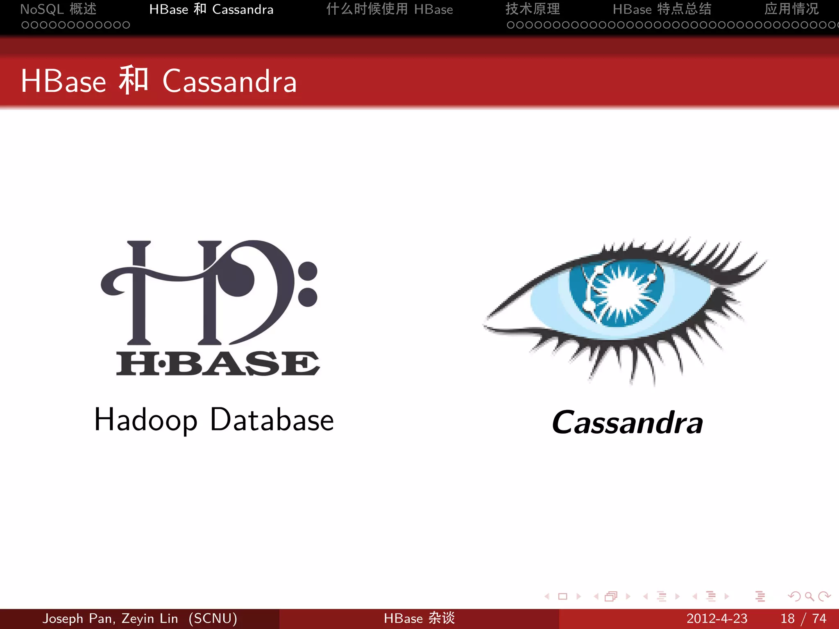This screenshot has width=839, height=629.
Task: Click the subsection navigation icon
Action: [661, 596]
